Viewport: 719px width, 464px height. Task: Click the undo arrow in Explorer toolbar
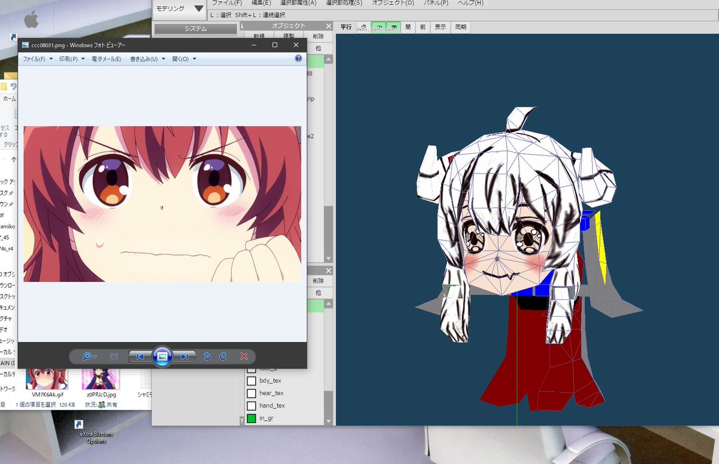click(x=13, y=87)
